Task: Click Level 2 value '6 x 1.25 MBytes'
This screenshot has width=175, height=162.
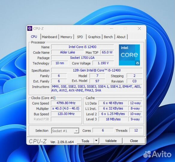Action: (113, 114)
